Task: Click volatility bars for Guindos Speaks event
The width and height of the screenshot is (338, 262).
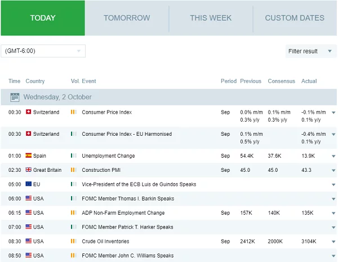Action: click(x=73, y=184)
